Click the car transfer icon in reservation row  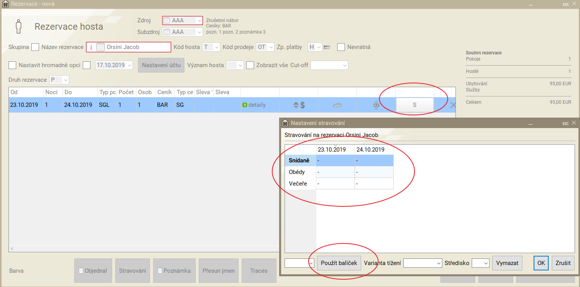[337, 105]
